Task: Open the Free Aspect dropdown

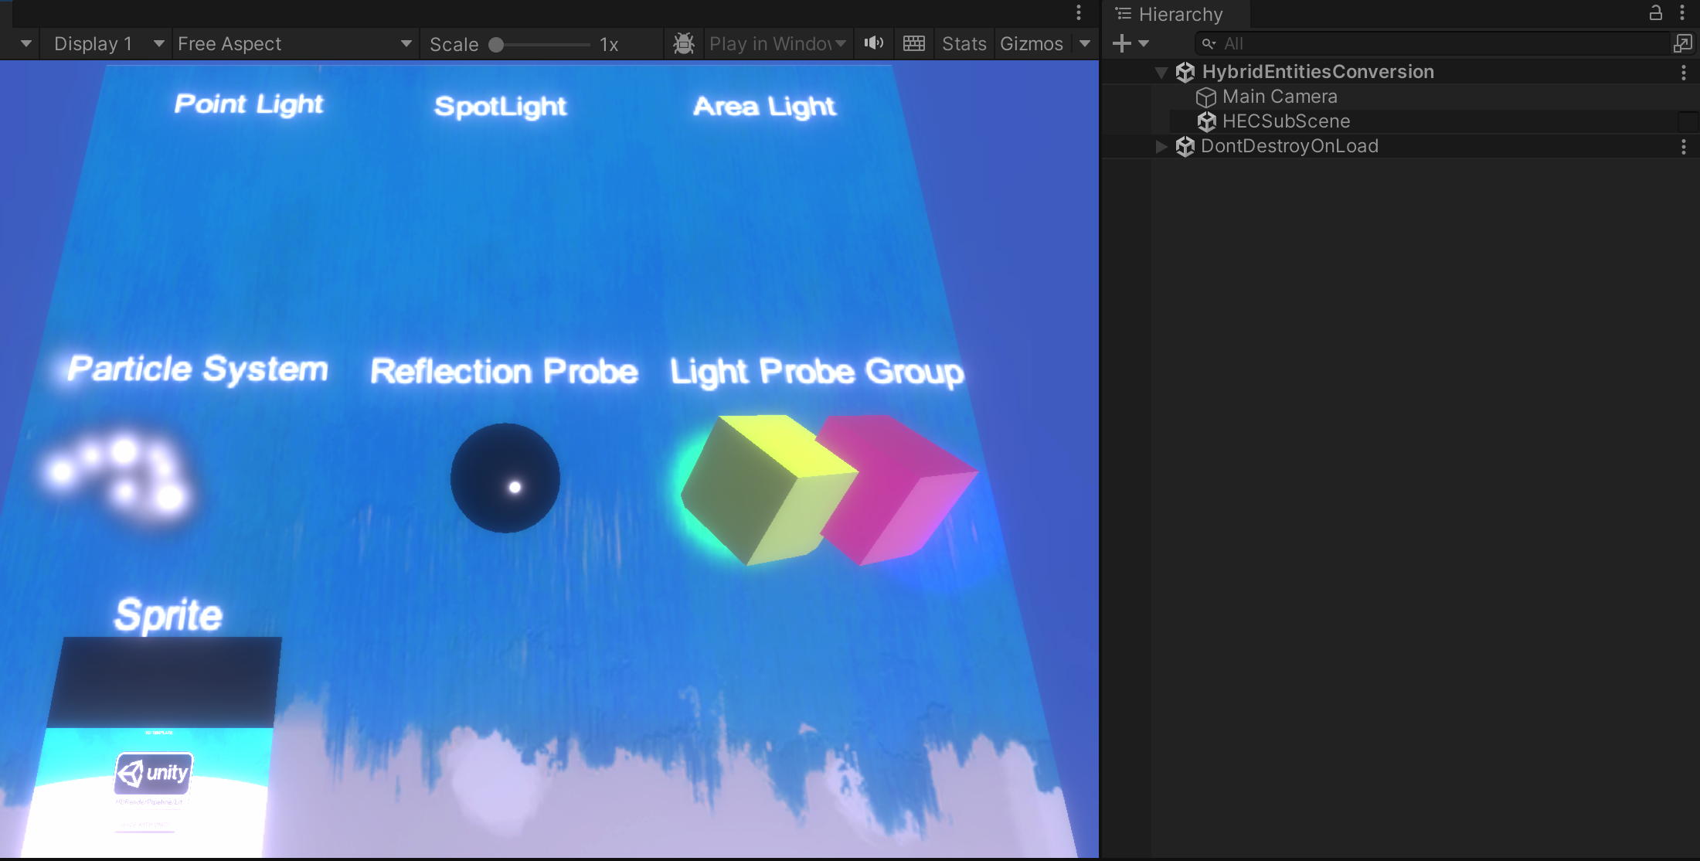Action: pos(294,44)
